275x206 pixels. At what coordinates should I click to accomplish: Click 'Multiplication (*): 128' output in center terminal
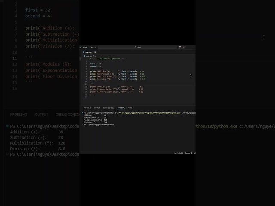tap(95, 120)
